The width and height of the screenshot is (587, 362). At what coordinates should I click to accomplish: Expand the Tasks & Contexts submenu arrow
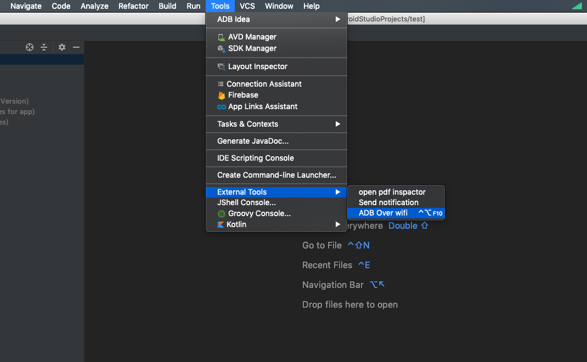pos(338,124)
